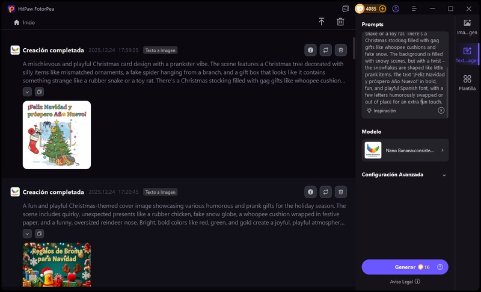Regenerate the first Christmas card creation
Image resolution: width=481 pixels, height=292 pixels.
pyautogui.click(x=326, y=51)
